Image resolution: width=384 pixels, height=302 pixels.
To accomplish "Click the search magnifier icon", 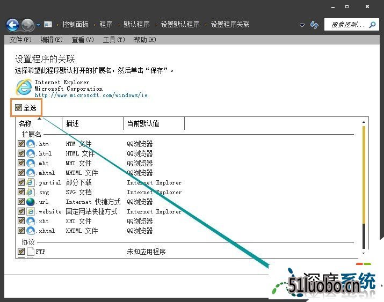I will (373, 25).
